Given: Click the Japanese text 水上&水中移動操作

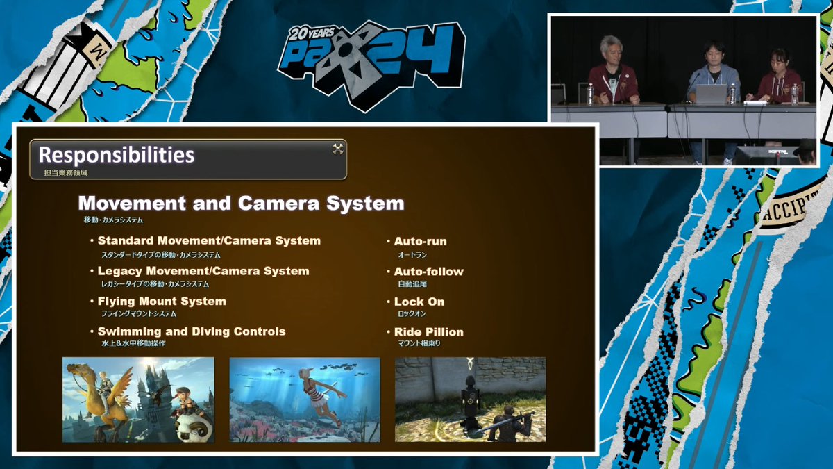Looking at the screenshot, I should [x=133, y=343].
